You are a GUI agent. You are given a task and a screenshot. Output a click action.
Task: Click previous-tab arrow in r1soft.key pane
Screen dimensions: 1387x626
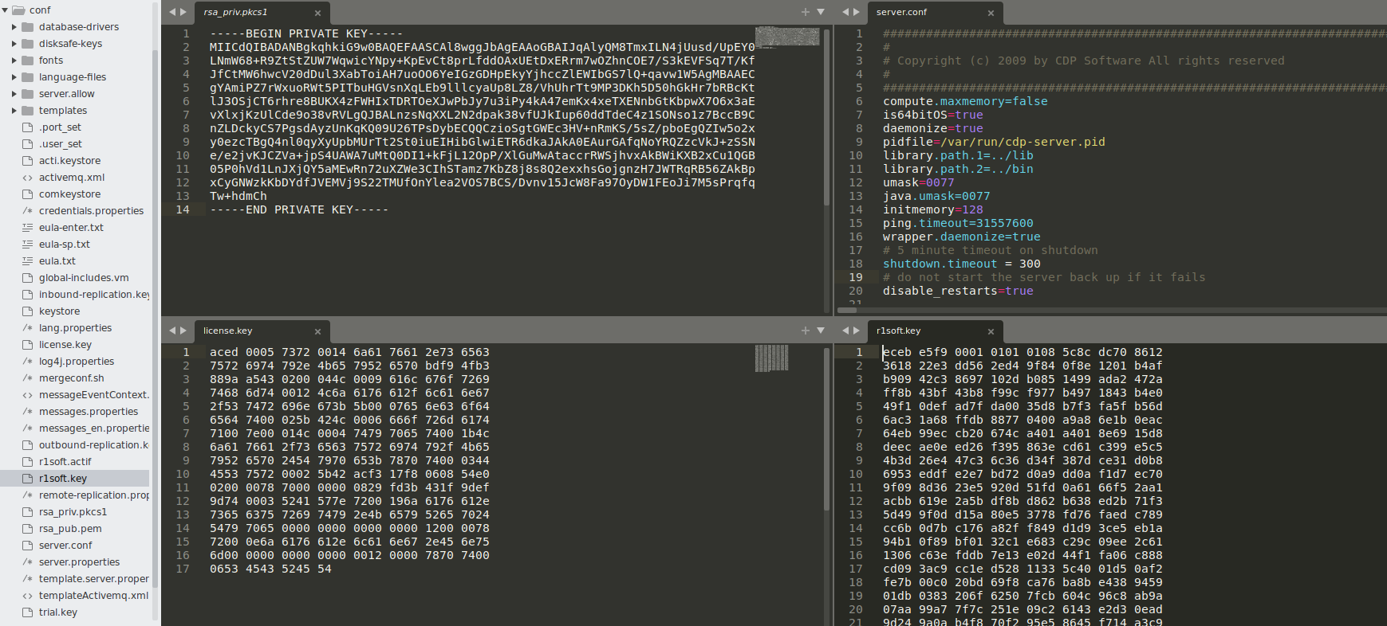(845, 331)
